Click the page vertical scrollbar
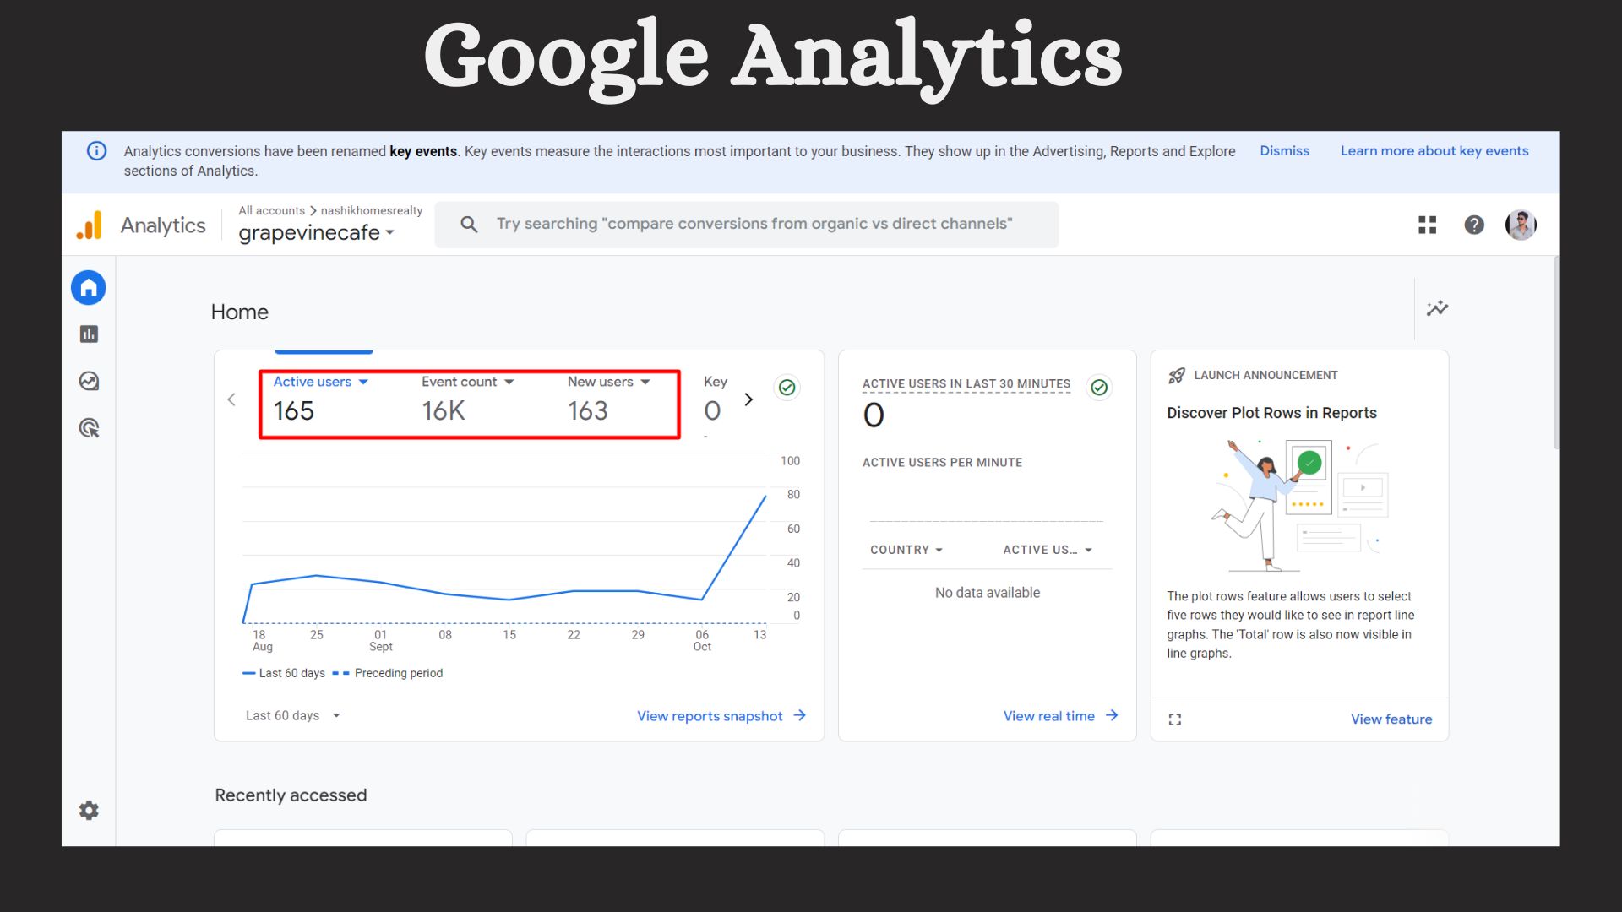 (x=1556, y=355)
